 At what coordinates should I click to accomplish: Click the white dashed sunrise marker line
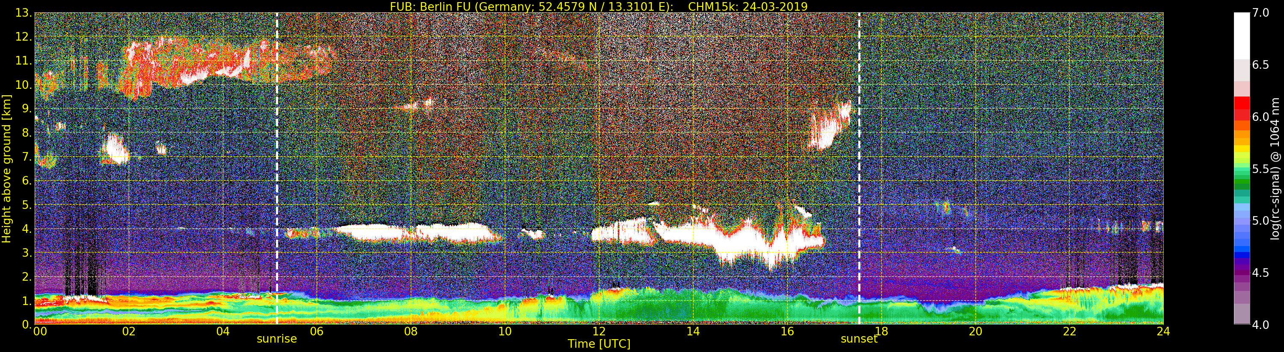point(277,169)
